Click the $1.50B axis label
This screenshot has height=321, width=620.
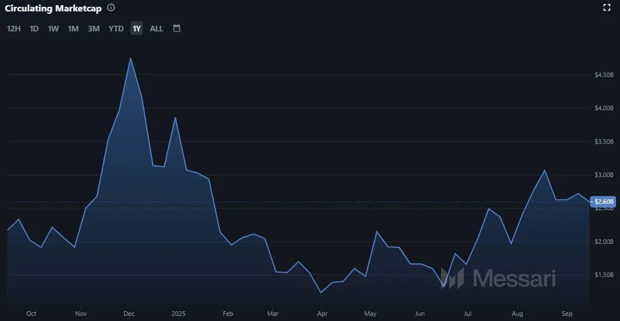point(604,274)
